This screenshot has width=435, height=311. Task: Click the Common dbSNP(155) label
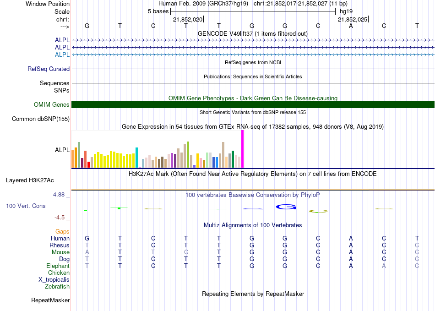40,119
